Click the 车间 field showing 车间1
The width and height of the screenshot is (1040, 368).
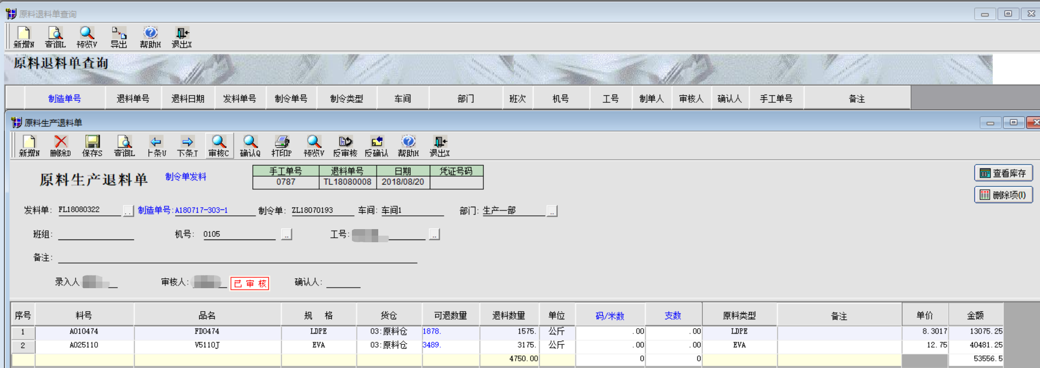412,210
